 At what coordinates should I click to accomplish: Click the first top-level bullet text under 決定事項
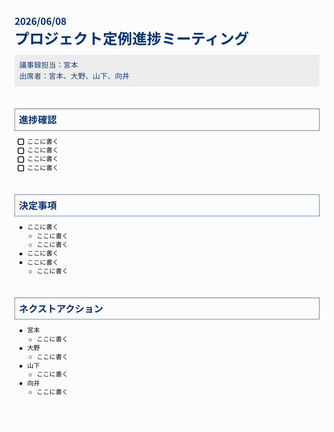coord(43,227)
